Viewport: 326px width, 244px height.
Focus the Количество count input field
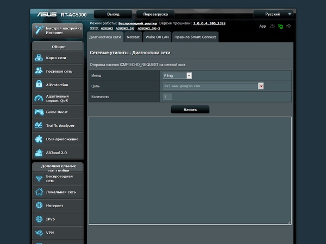(167, 97)
